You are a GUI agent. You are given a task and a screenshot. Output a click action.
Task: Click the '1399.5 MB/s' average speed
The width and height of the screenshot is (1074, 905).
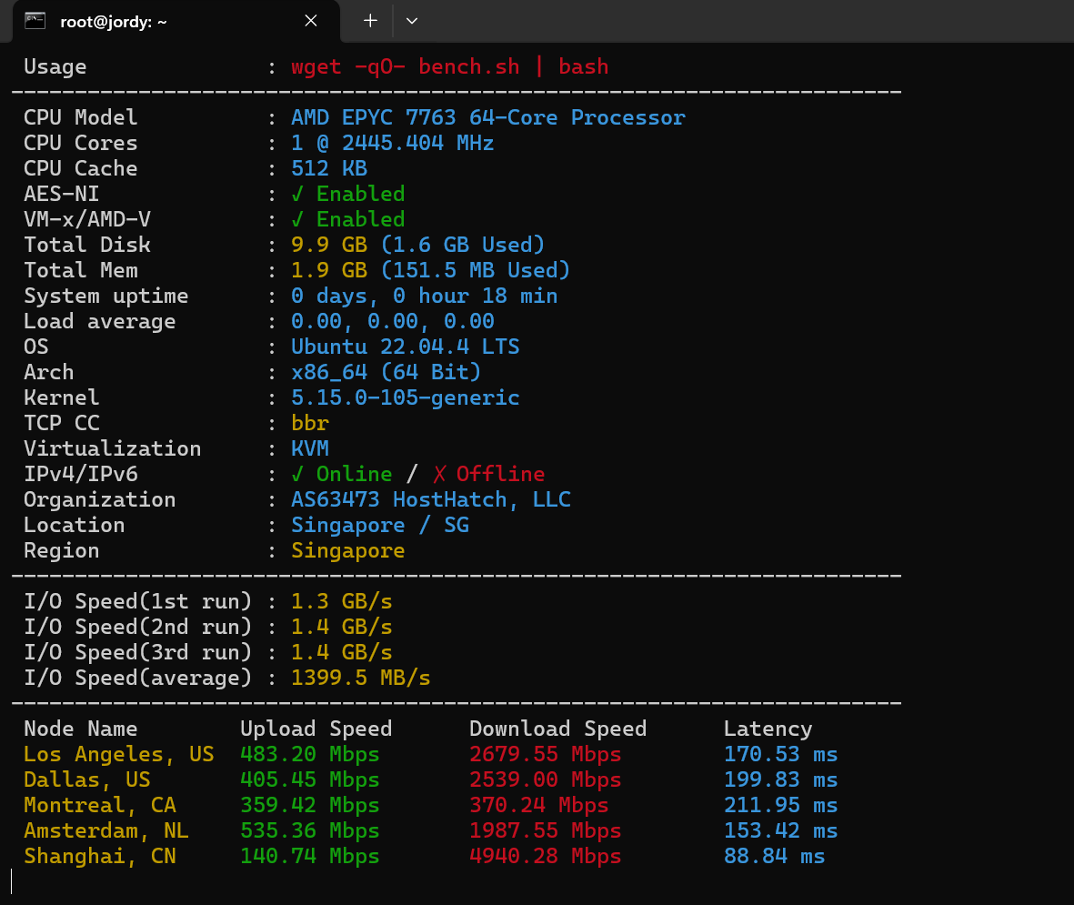point(361,678)
